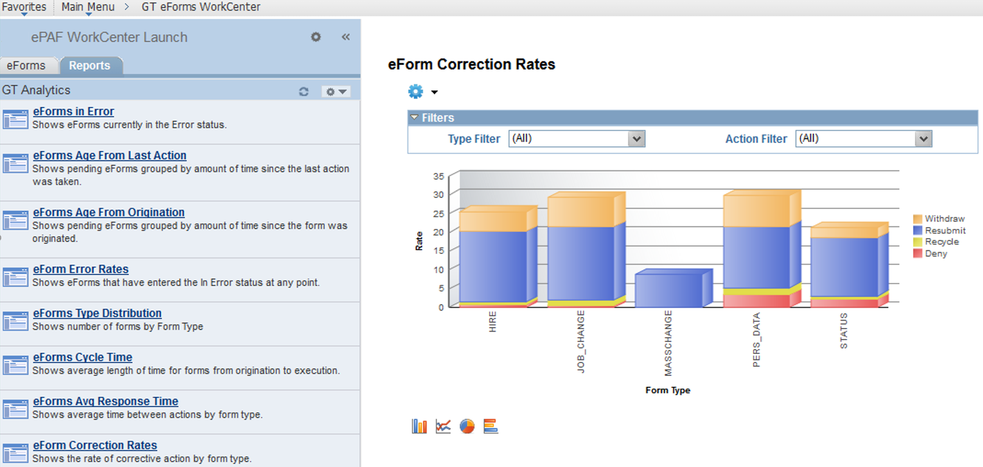The width and height of the screenshot is (983, 467).
Task: Open the Favorites menu
Action: 24,7
